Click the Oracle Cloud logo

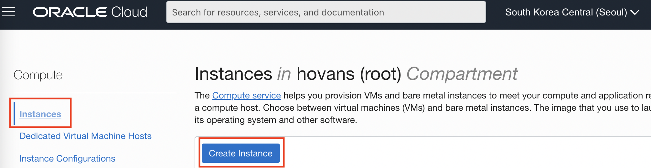pos(90,12)
